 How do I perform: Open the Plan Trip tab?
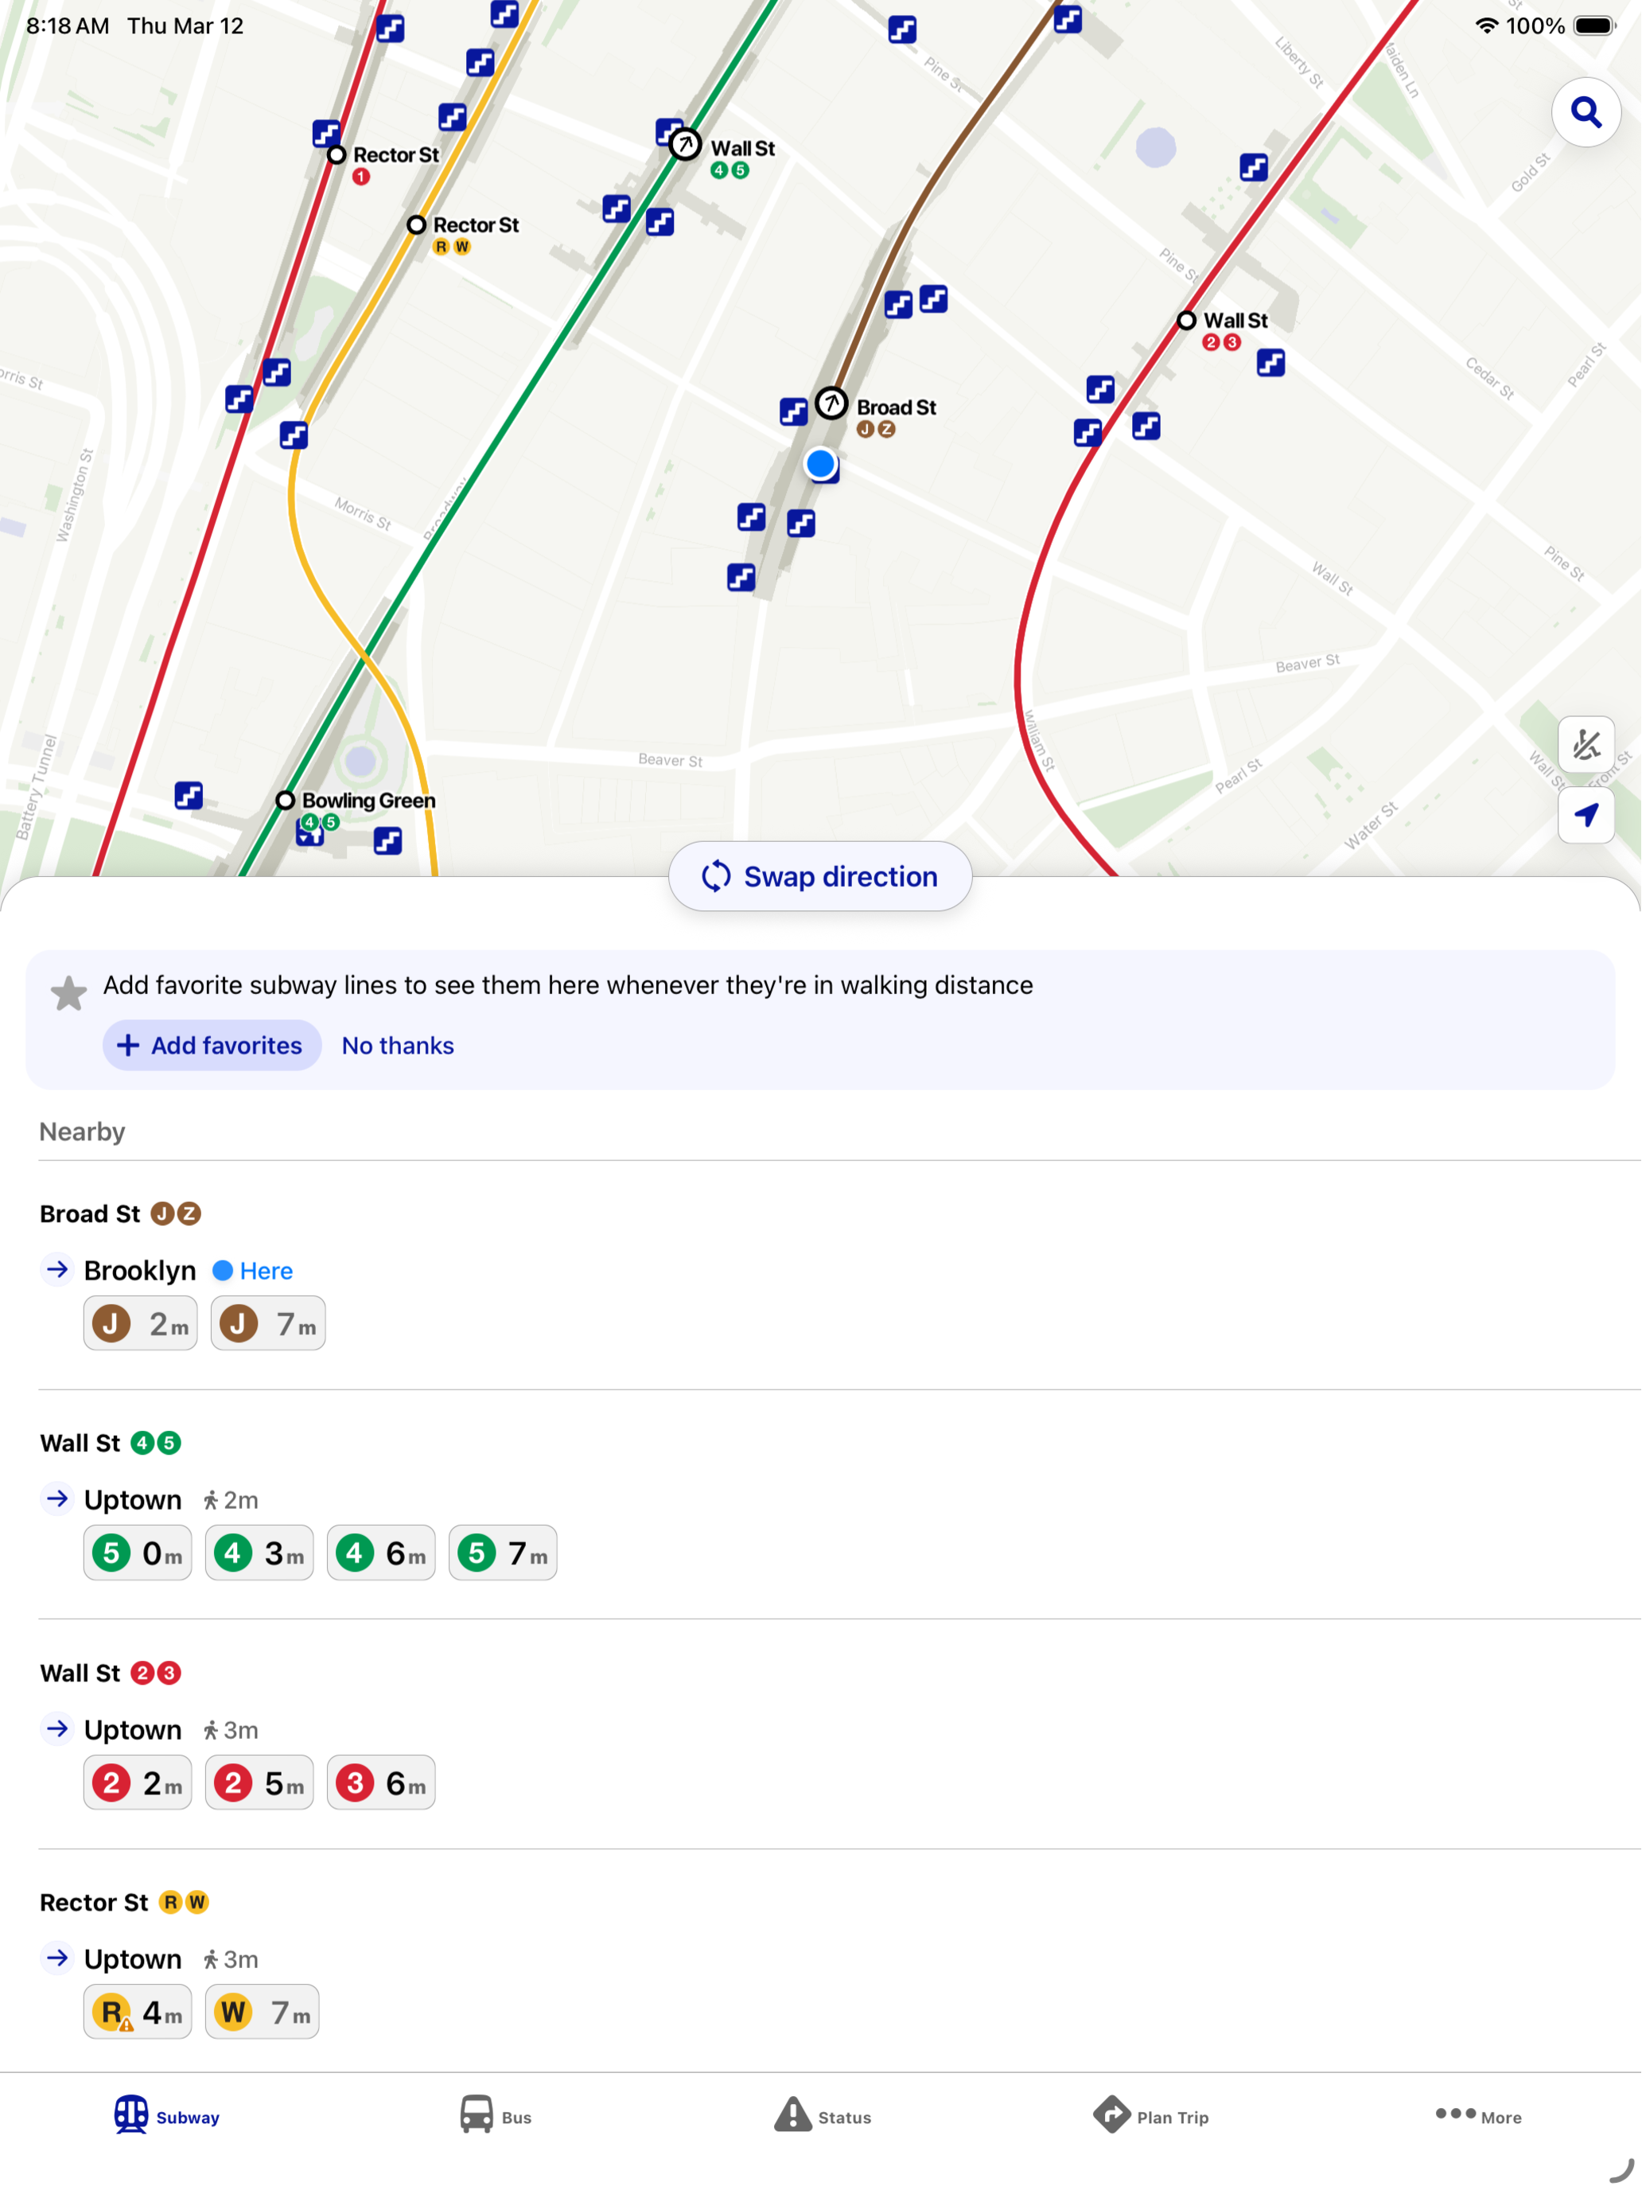pyautogui.click(x=1150, y=2116)
